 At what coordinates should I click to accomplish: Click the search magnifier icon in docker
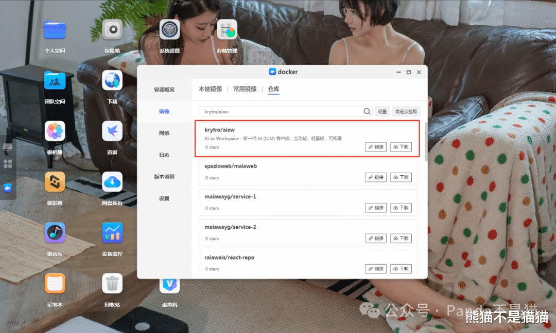(x=367, y=112)
